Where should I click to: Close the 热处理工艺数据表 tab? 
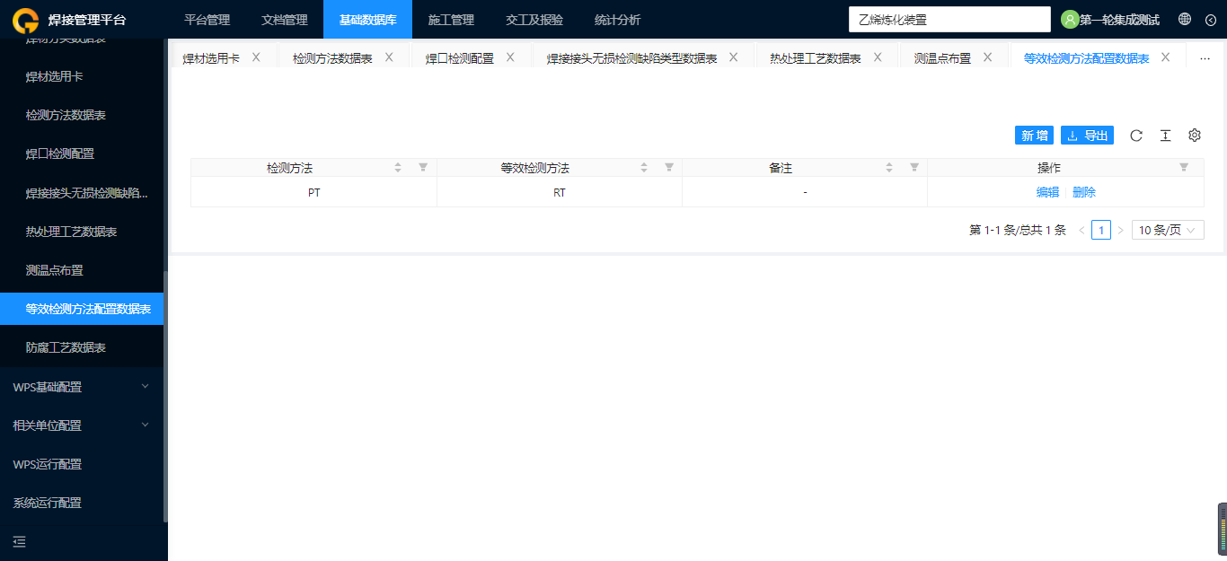coord(878,57)
